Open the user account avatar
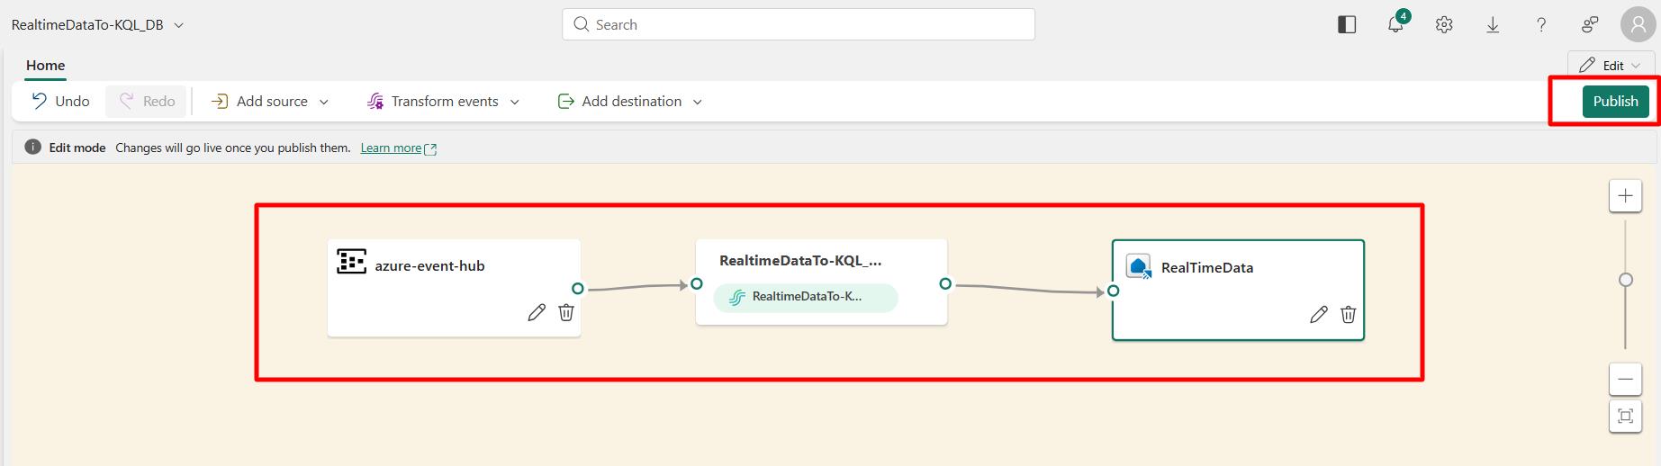Viewport: 1661px width, 466px height. tap(1638, 25)
